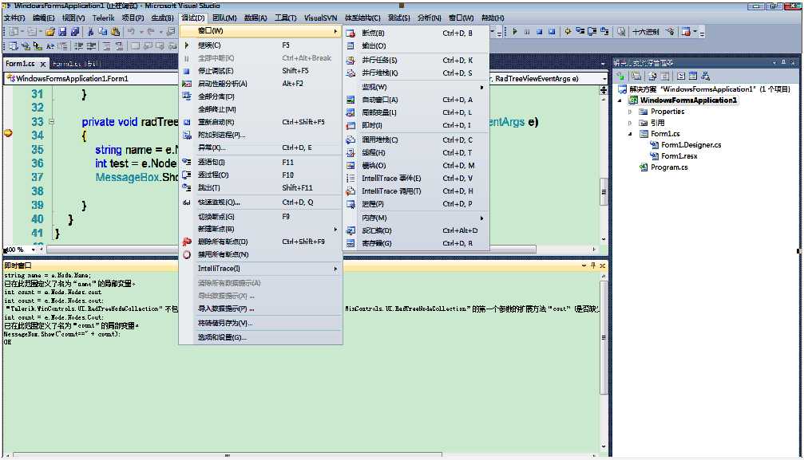Select 输出(O) in the window submenu
Viewport: 804px width, 460px height.
coord(416,45)
